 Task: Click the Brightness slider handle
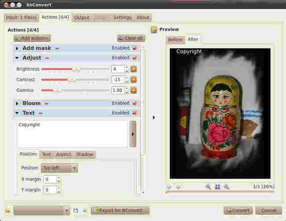coord(75,69)
